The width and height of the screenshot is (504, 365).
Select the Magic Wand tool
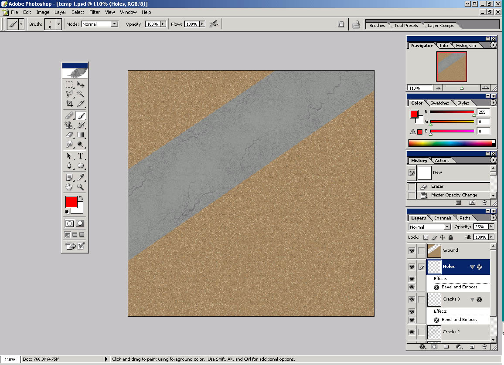pos(81,93)
